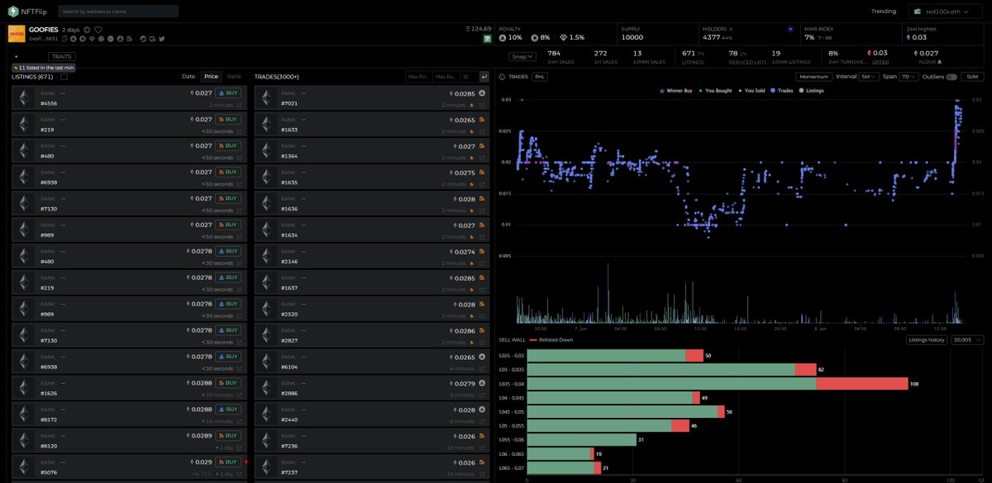
Task: Click the diamond icon beside 1.5%
Action: tap(563, 38)
